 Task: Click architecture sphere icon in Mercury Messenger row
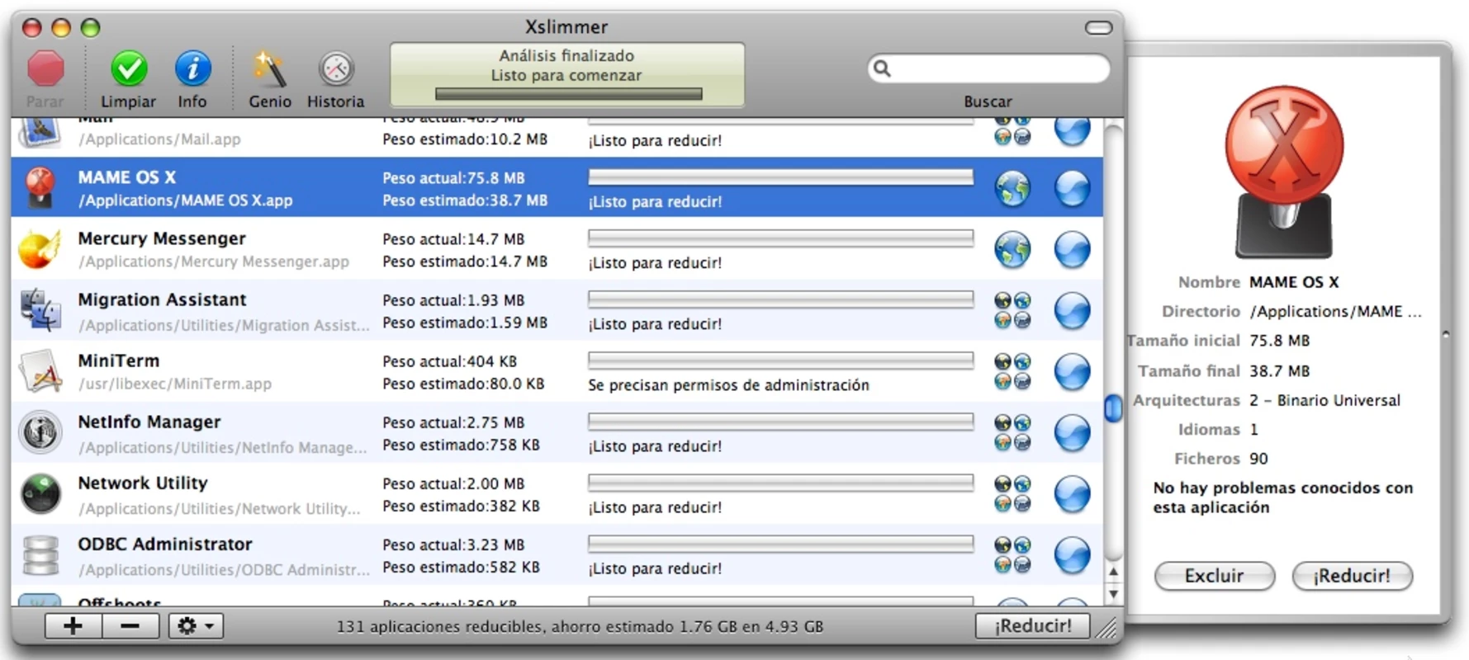pyautogui.click(x=1073, y=249)
